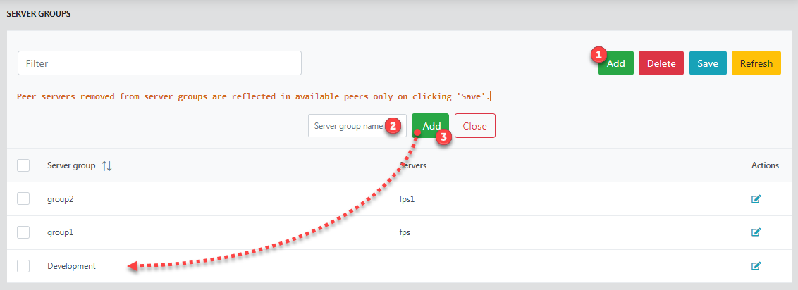Select the Development group name

[x=71, y=265]
